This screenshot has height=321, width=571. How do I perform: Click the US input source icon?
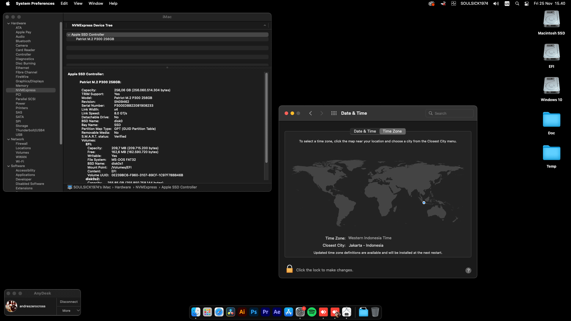(x=507, y=4)
